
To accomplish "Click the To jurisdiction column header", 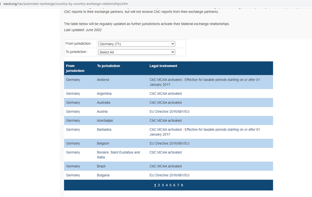I will (x=109, y=66).
